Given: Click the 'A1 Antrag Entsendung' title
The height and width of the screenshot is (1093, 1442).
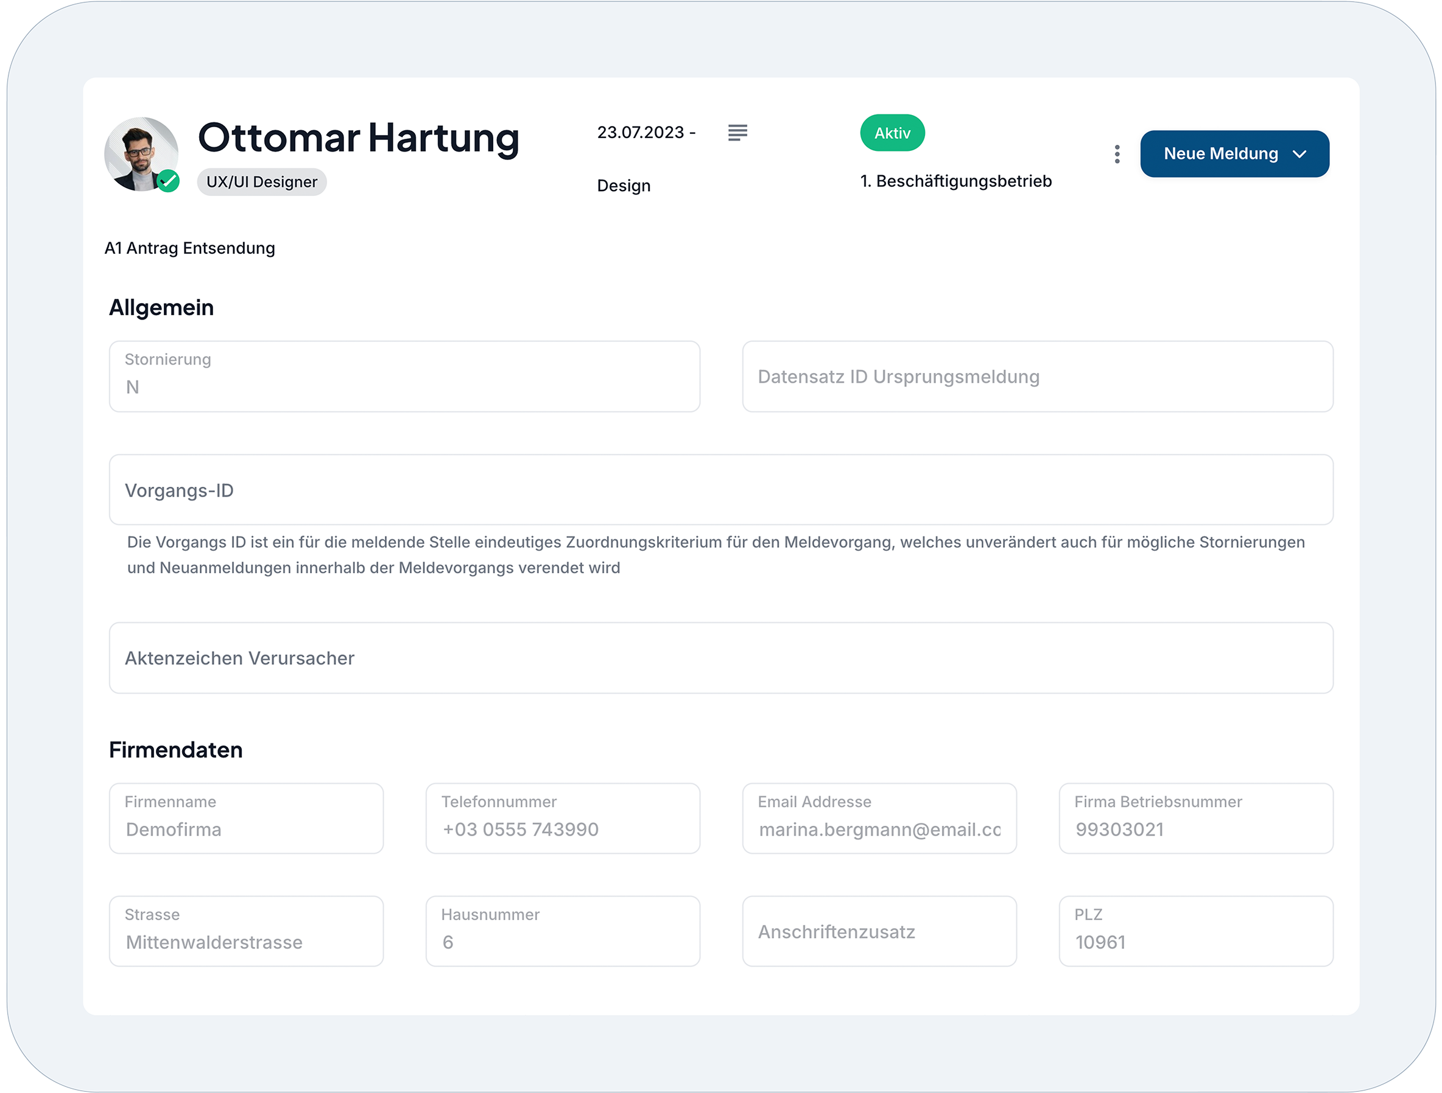Looking at the screenshot, I should coord(190,248).
